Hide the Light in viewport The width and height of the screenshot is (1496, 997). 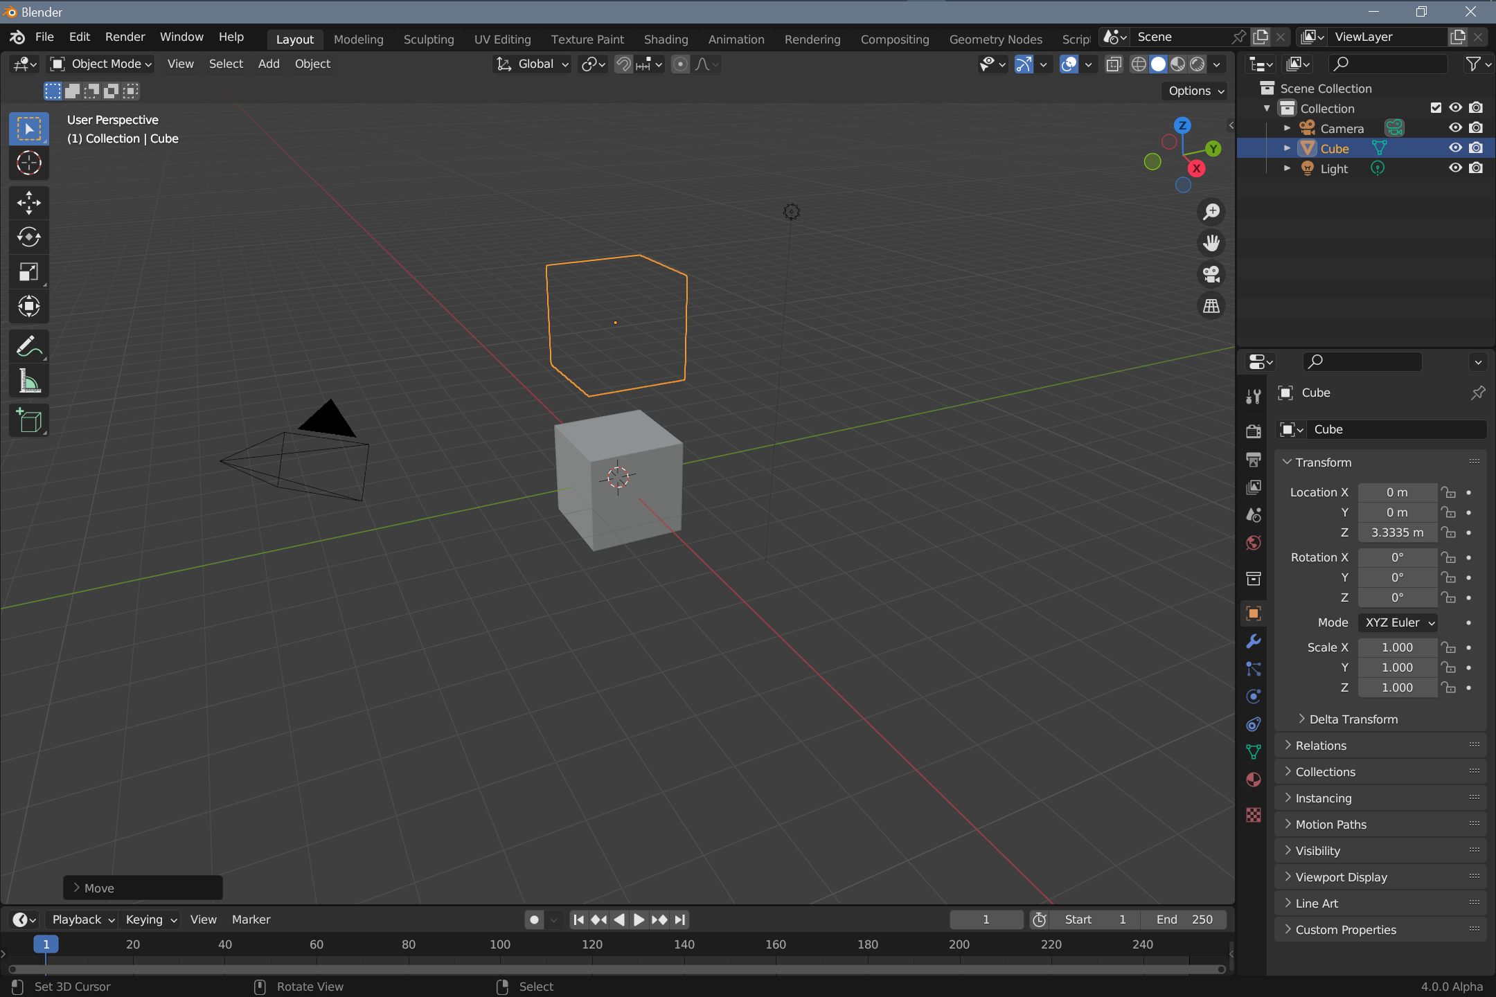tap(1455, 168)
